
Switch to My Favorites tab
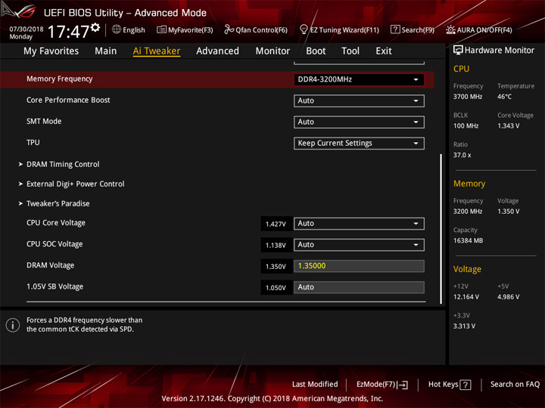tap(51, 51)
